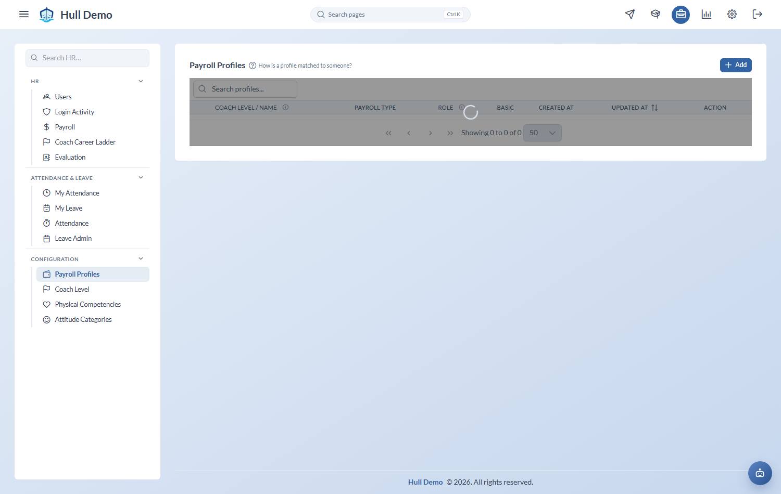Screen dimensions: 781x494
Task: Open Evaluation in the sidebar
Action: 93,157
